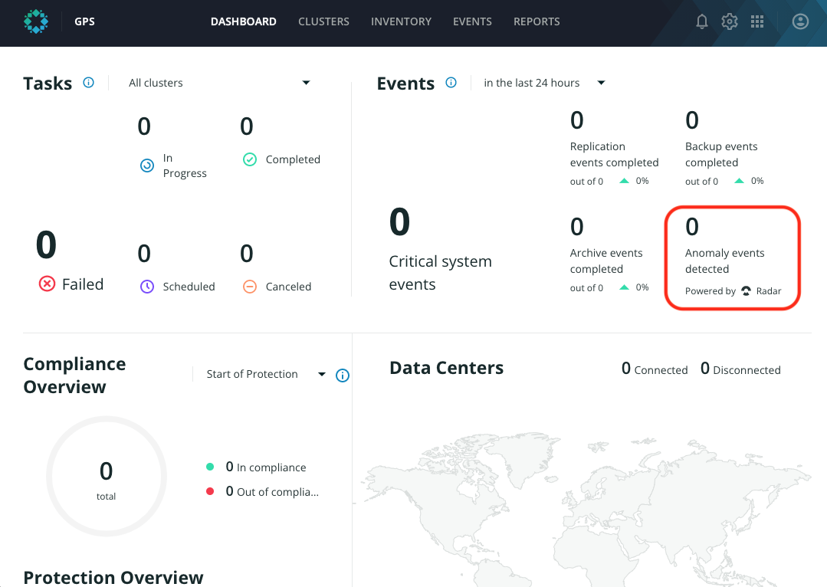This screenshot has width=827, height=587.
Task: Click the events time range dropdown arrow
Action: pos(601,83)
